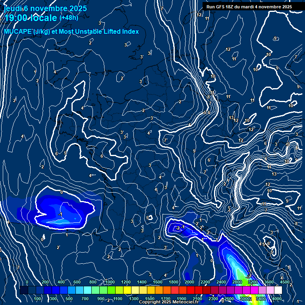
Task: Click the '2600' label under the color scale
Action: (x=229, y=299)
